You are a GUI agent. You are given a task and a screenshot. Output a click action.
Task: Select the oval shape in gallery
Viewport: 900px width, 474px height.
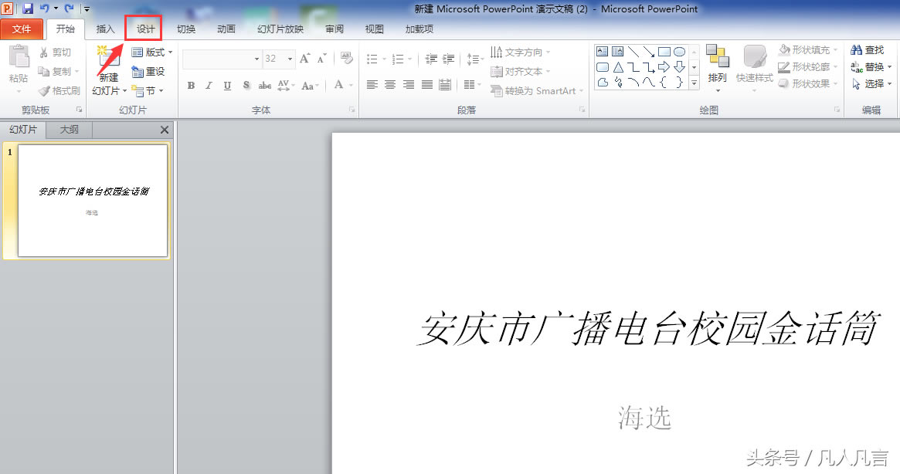680,52
